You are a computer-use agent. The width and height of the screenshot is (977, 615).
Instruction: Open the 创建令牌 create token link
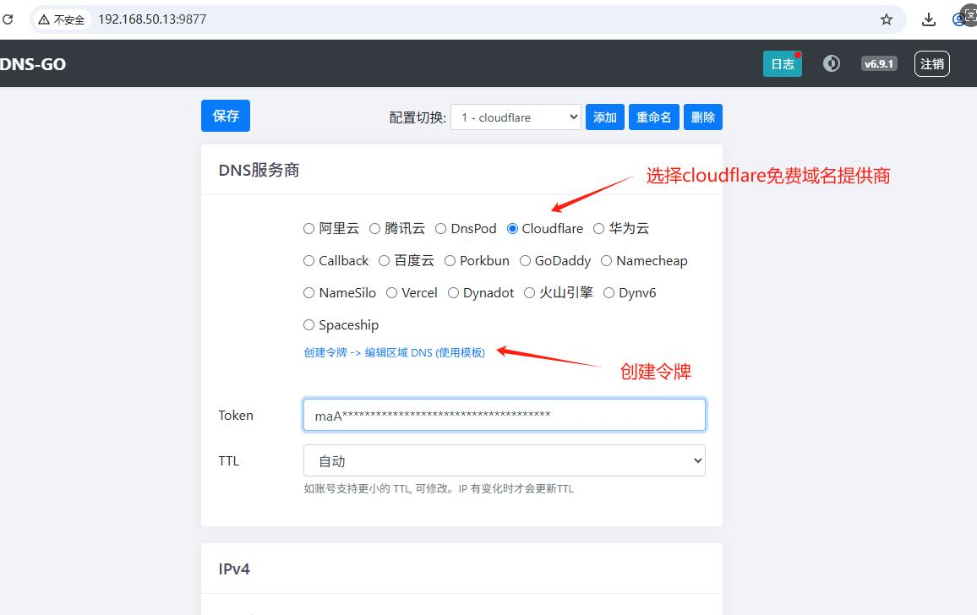pyautogui.click(x=394, y=352)
